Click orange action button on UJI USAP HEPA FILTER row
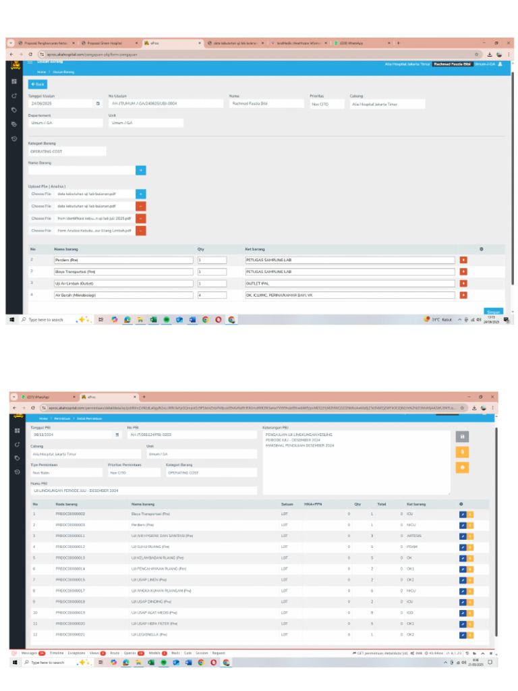This screenshot has width=518, height=691. pyautogui.click(x=470, y=624)
